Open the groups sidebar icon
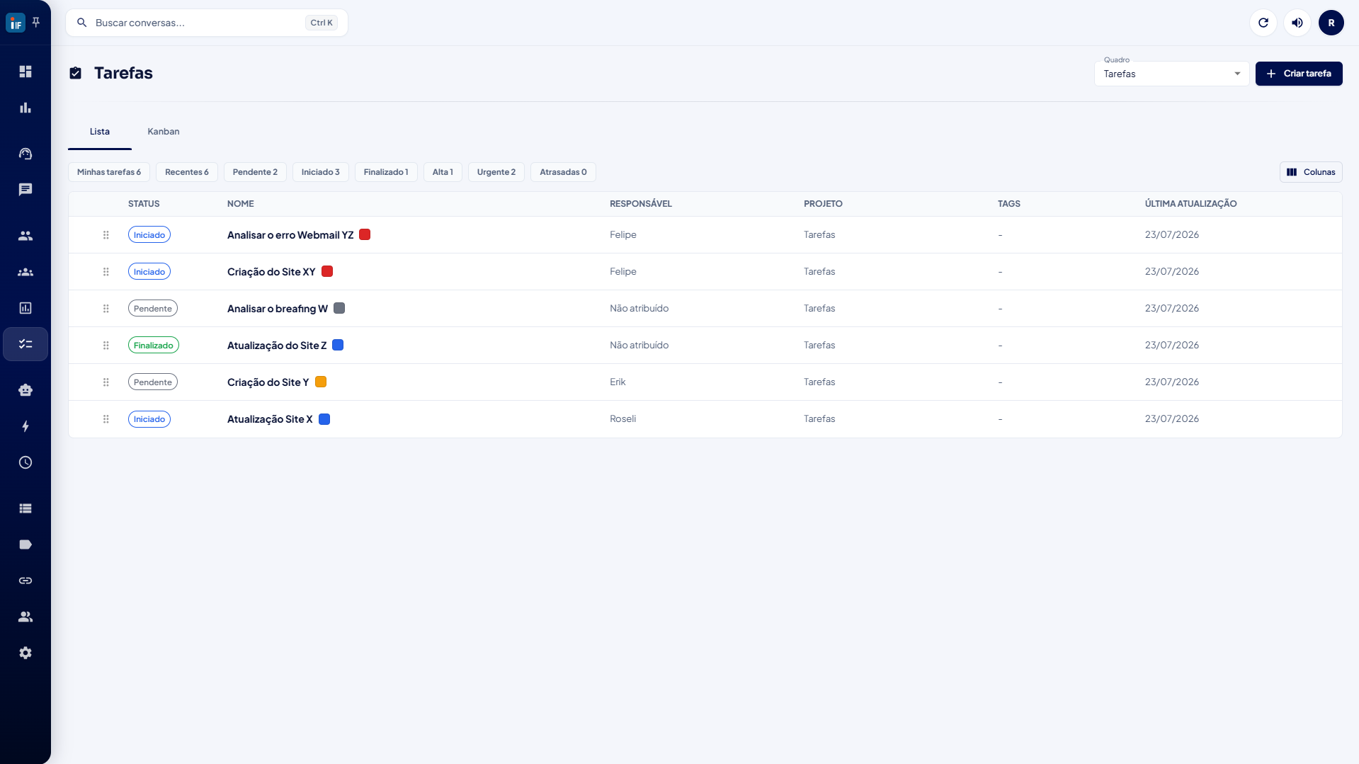This screenshot has height=764, width=1359. click(x=25, y=272)
